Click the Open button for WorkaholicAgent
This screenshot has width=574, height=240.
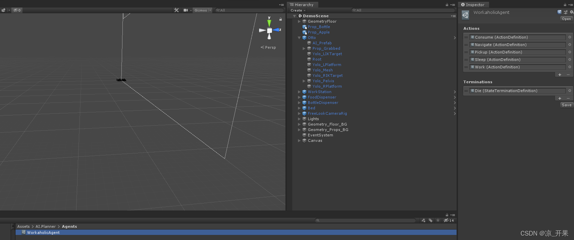coord(566,19)
